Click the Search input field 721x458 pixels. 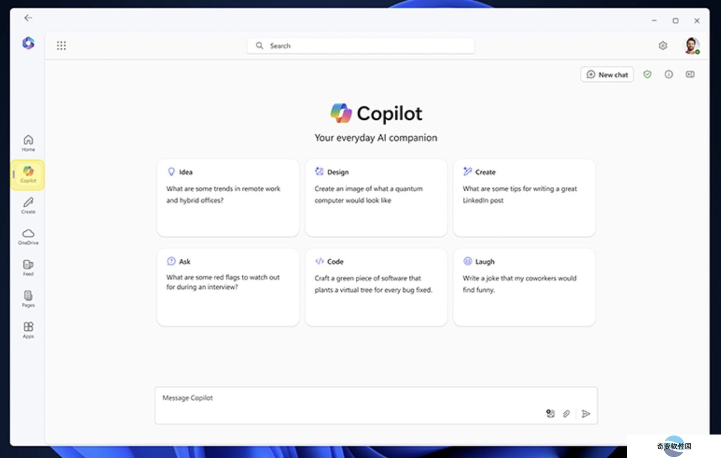tap(360, 46)
